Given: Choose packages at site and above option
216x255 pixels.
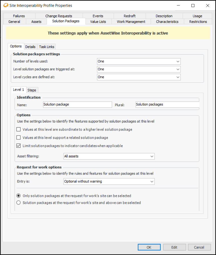Looking at the screenshot, I should click(19, 203).
